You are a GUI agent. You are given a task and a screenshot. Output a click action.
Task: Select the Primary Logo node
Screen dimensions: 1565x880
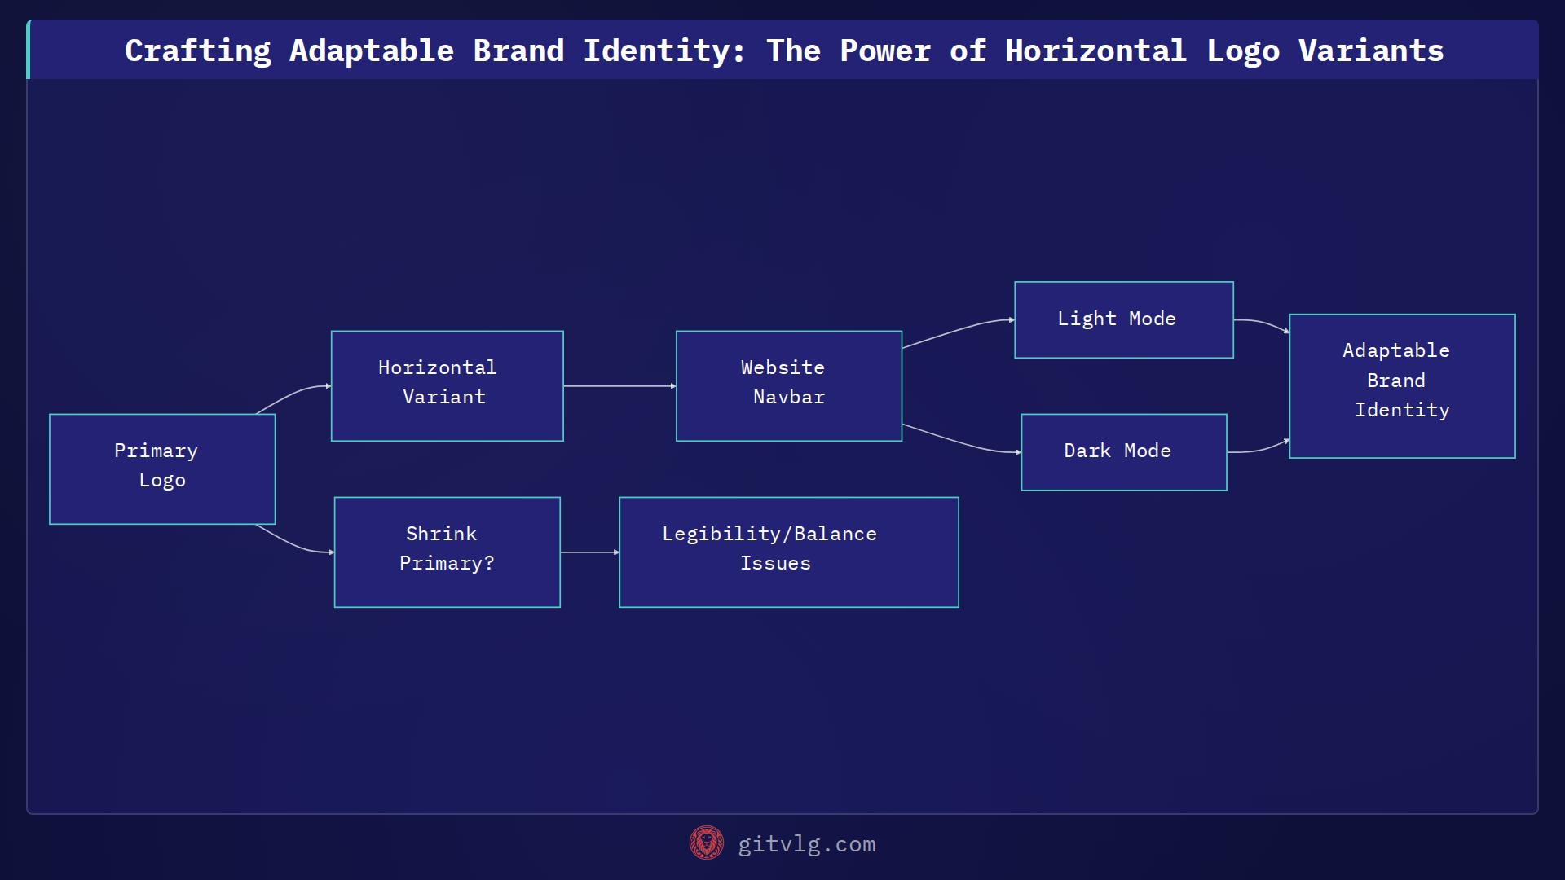point(162,469)
